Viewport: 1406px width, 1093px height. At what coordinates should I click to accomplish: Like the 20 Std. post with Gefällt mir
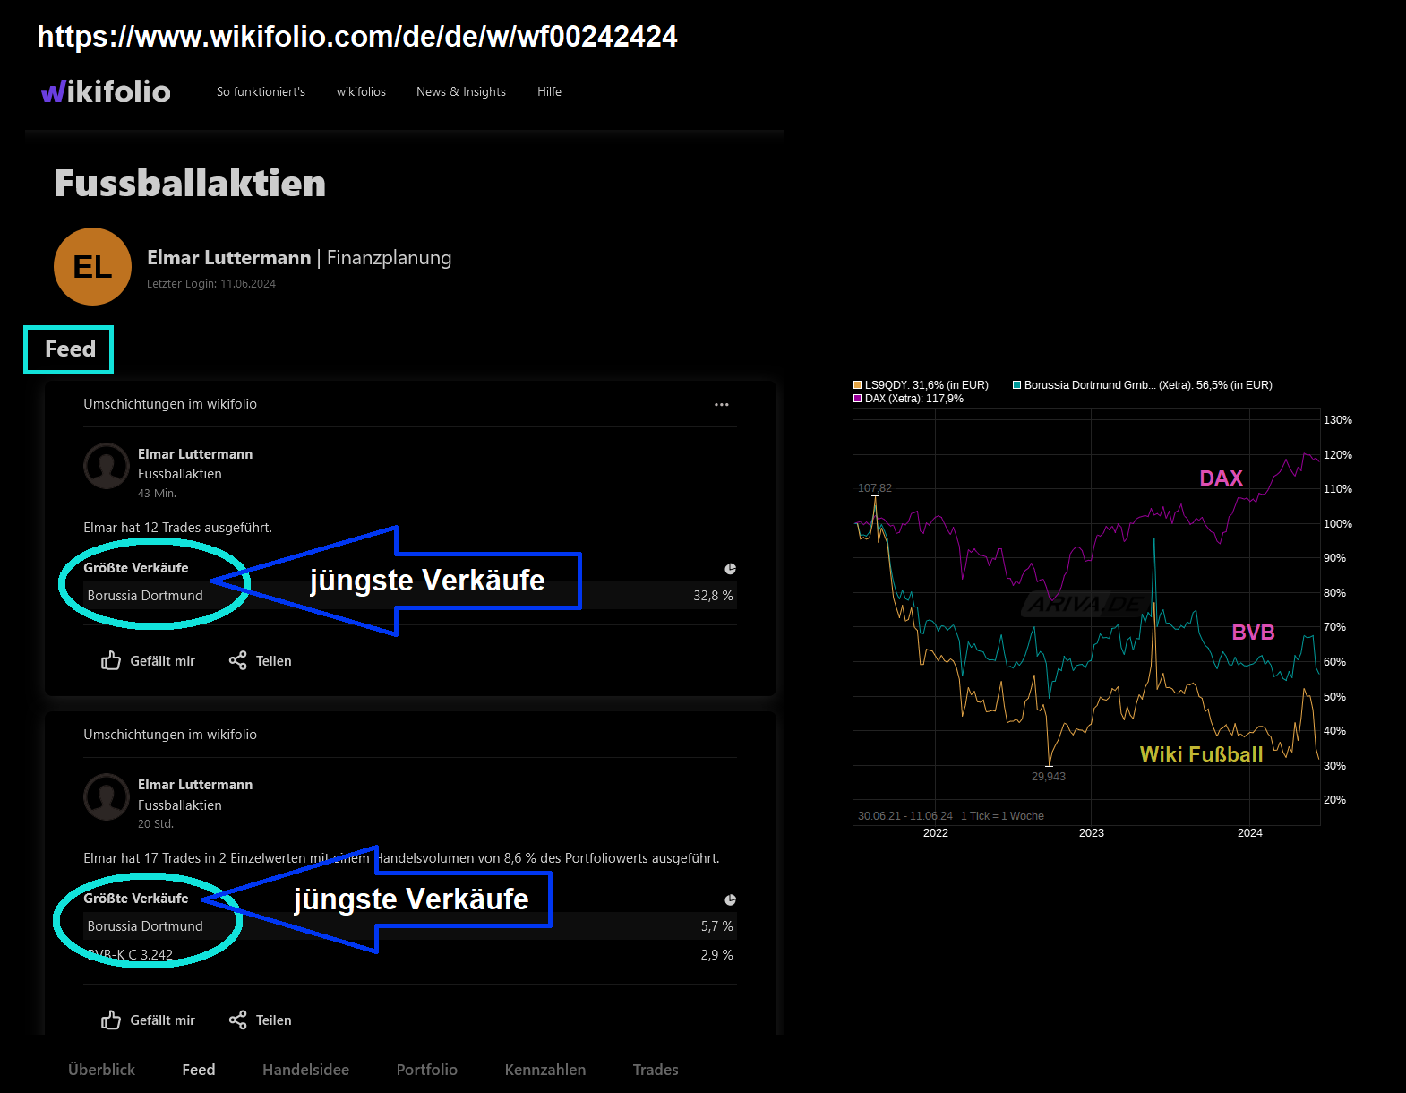[x=148, y=1020]
